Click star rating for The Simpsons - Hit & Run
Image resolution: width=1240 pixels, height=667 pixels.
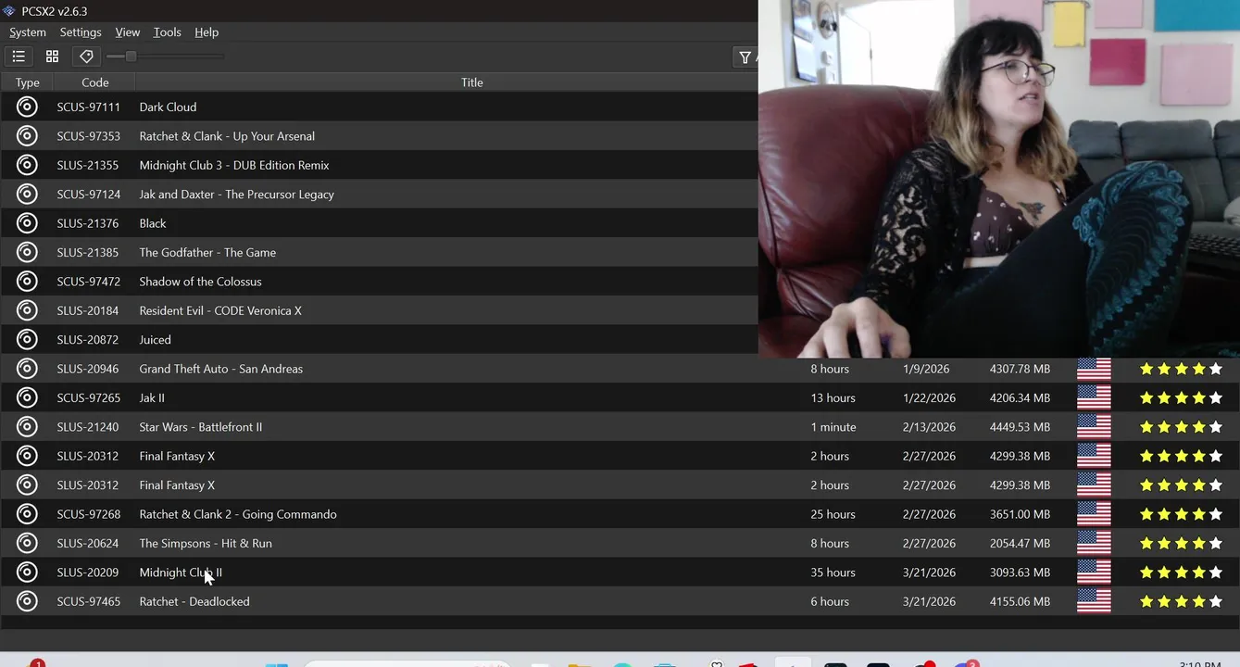[x=1181, y=543]
